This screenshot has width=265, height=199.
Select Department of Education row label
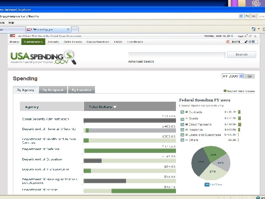coord(42,159)
